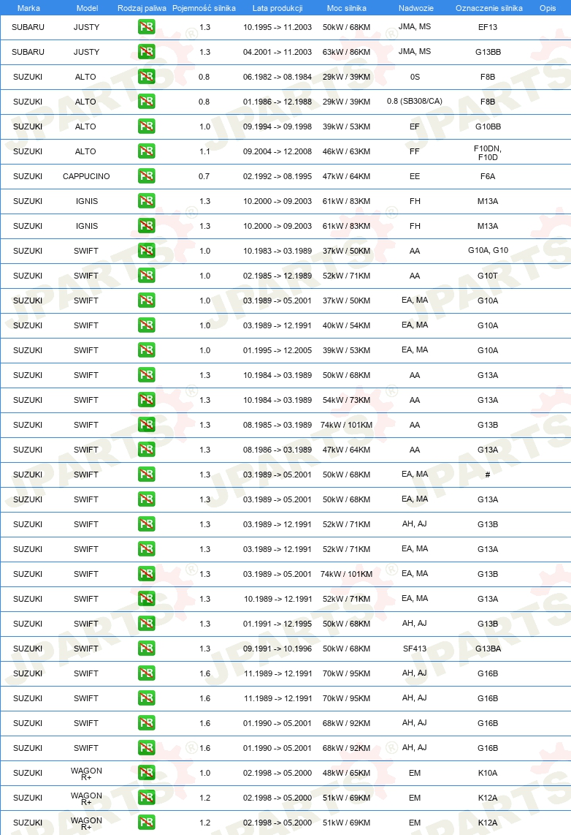
Task: Click fuel icon in Alto 0S body row
Action: click(146, 77)
